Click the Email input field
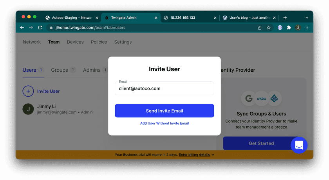329x180 pixels. click(164, 89)
